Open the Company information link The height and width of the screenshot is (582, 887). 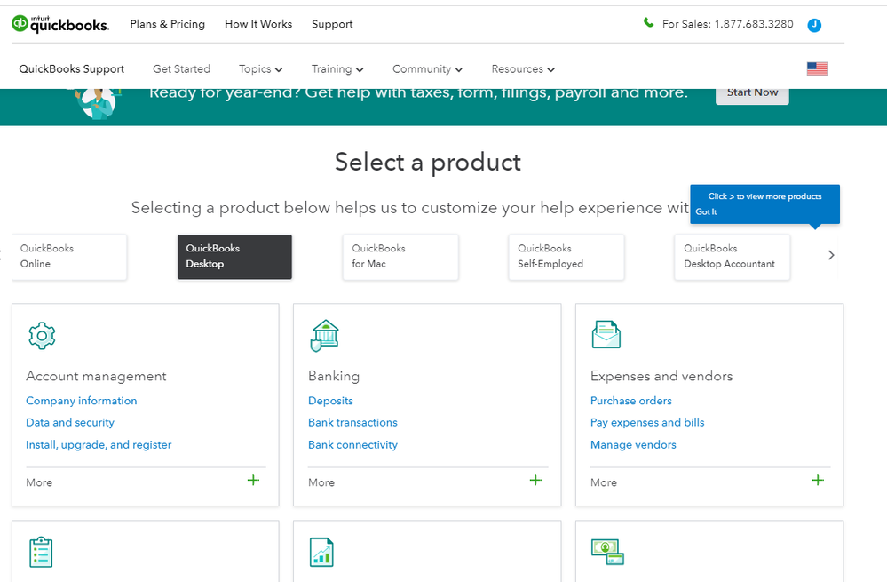click(82, 401)
